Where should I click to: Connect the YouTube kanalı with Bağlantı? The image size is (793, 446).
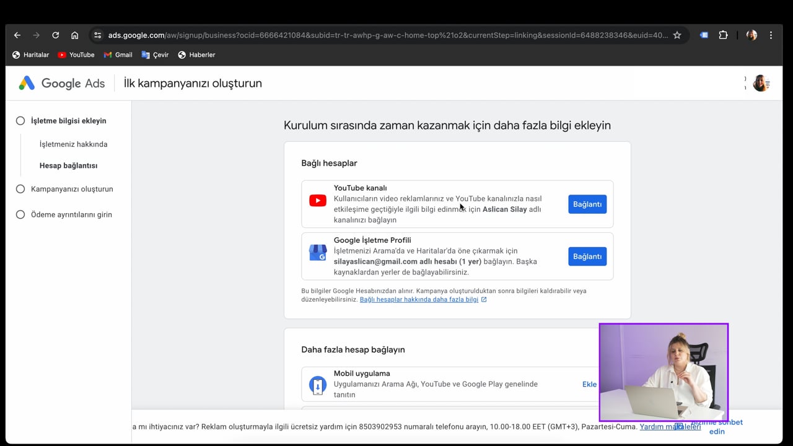coord(587,204)
